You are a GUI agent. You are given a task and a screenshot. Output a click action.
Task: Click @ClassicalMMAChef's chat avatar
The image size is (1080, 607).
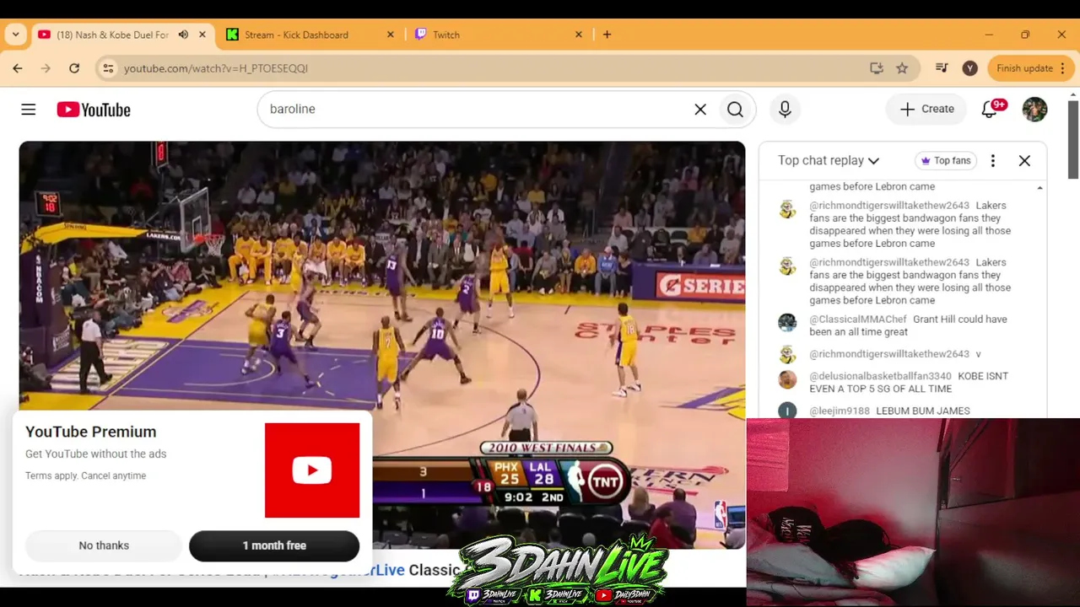point(787,322)
